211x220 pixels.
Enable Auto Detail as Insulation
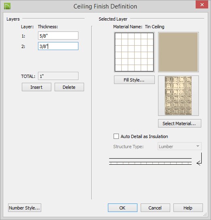tap(116, 136)
